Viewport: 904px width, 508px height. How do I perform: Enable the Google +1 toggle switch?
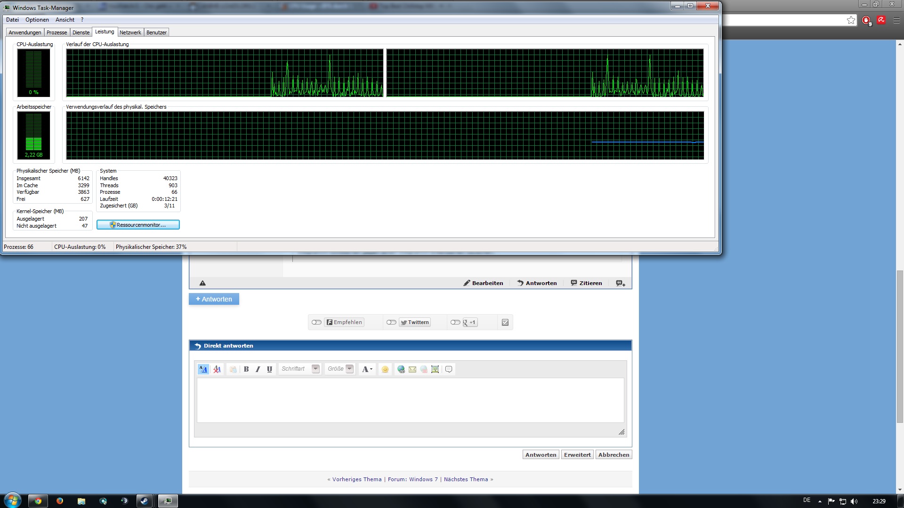click(455, 322)
